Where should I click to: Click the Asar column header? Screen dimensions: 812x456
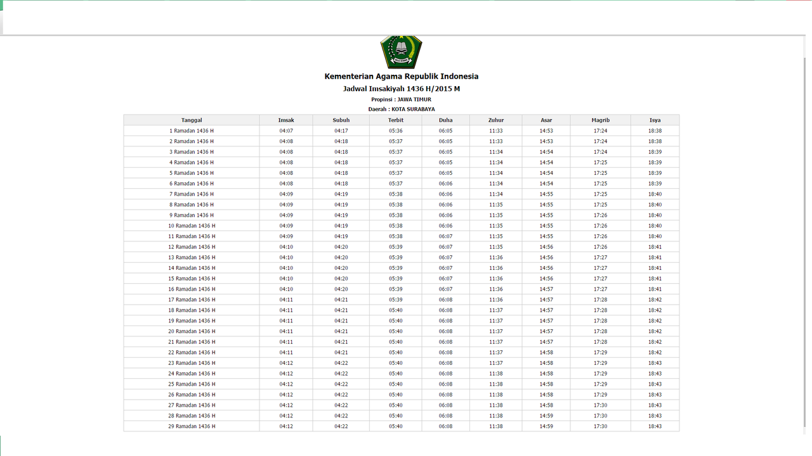(546, 120)
